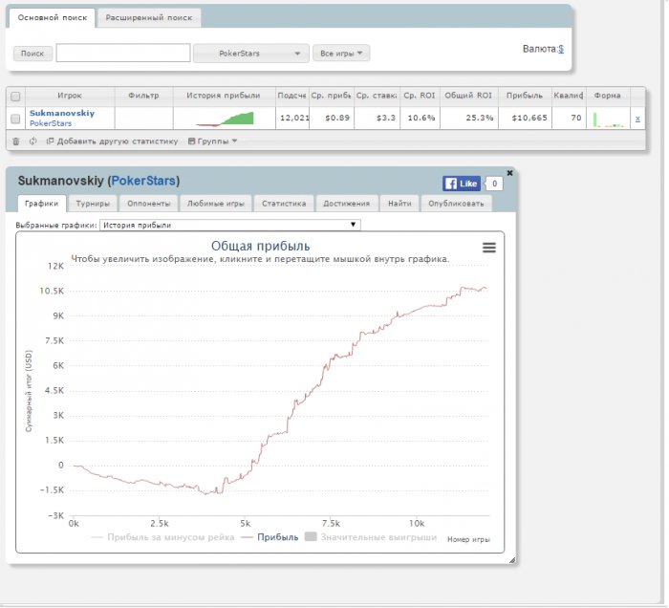Remove Sukmanovskiy row with x link
The image size is (669, 608).
click(637, 119)
